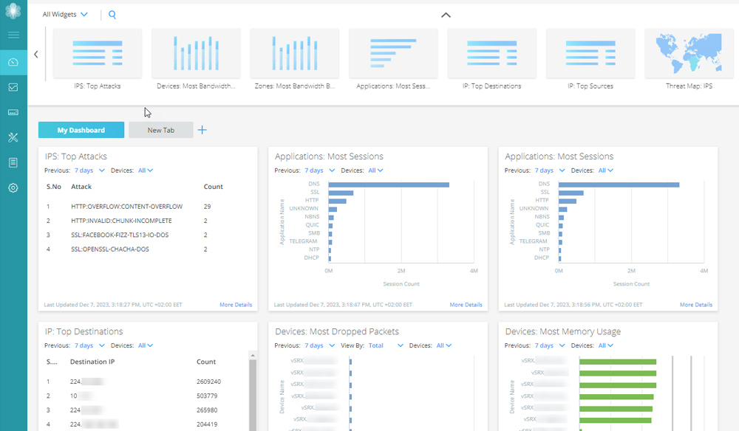739x431 pixels.
Task: Open the Monitor icon in left sidebar
Action: 13,88
